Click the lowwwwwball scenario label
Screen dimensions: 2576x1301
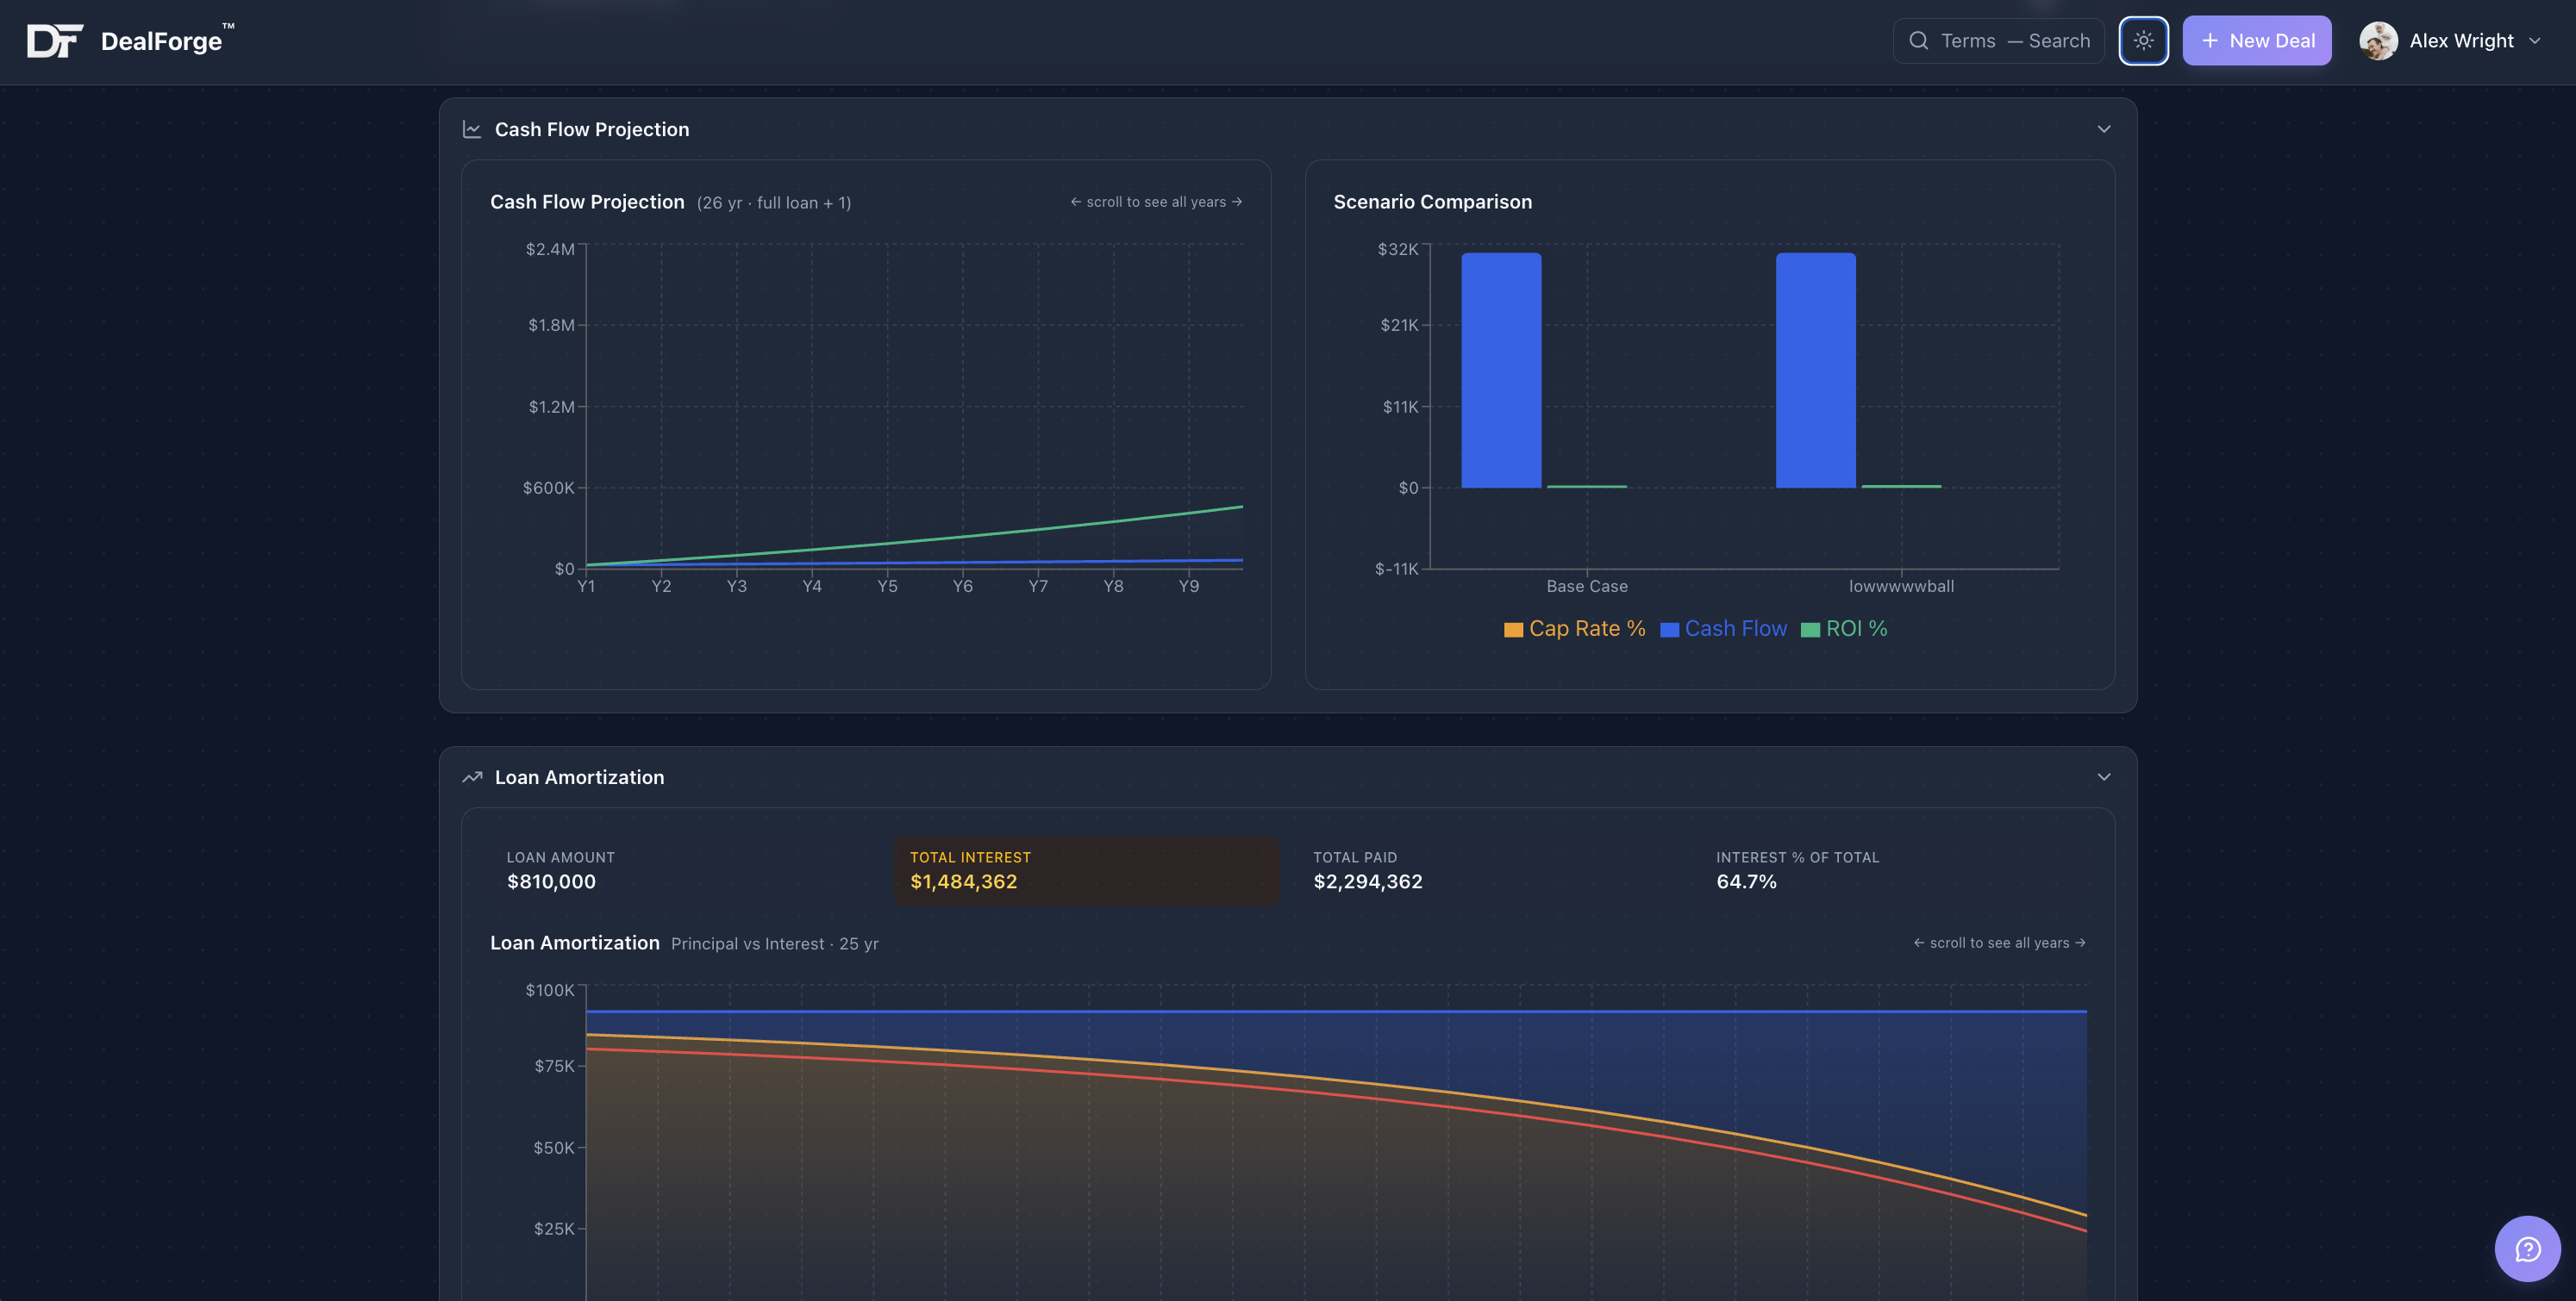click(1900, 587)
